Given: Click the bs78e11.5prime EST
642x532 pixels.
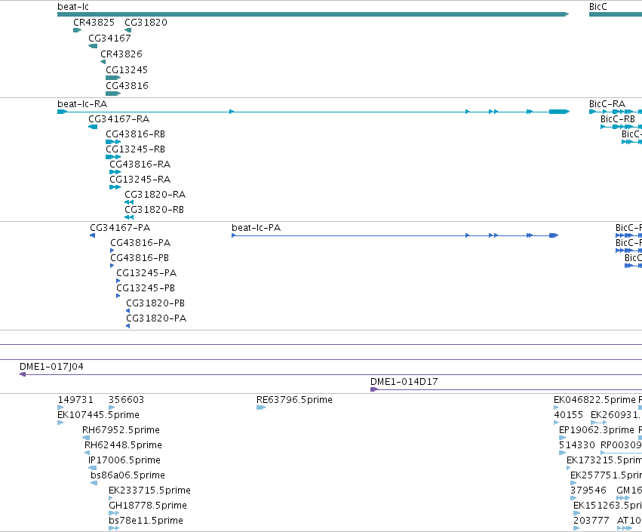Looking at the screenshot, I should click(114, 528).
